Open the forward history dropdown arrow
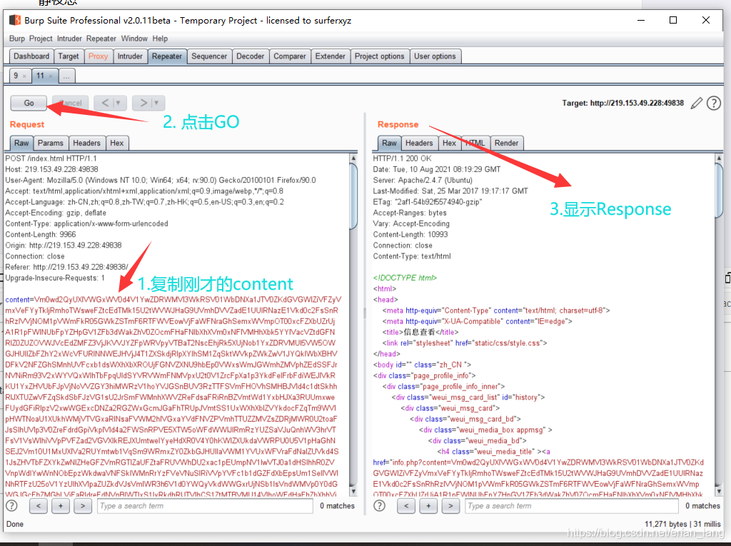 (x=157, y=103)
